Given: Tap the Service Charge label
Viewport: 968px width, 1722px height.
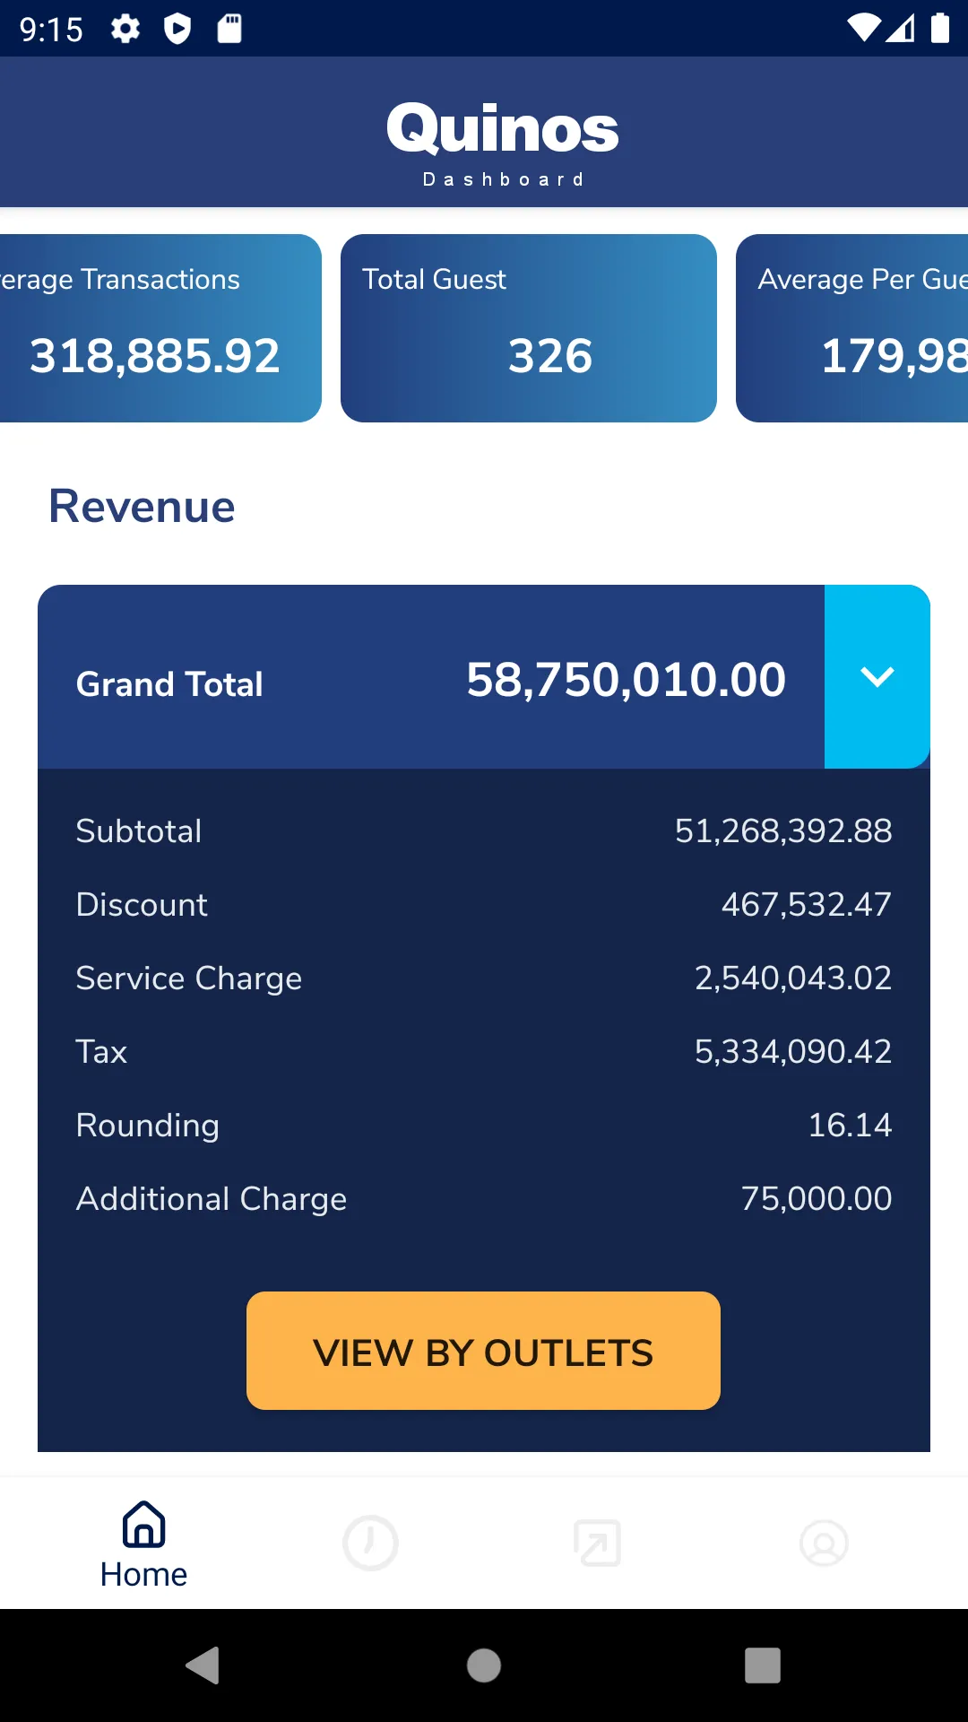Looking at the screenshot, I should pos(189,978).
